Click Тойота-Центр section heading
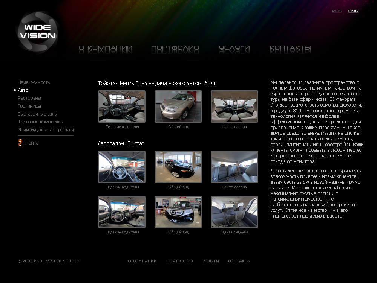Viewport: 377px width, 283px height. tap(157, 83)
